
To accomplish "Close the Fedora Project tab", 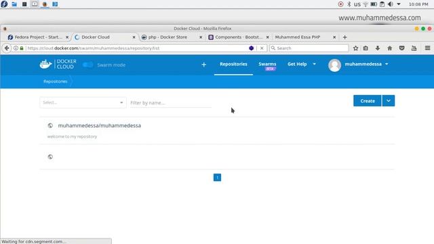I will (67, 37).
